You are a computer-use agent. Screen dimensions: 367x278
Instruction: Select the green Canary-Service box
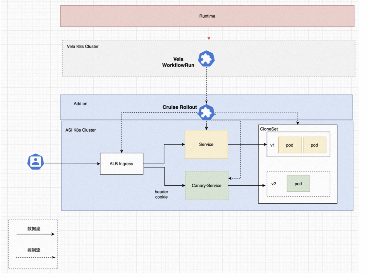[x=207, y=185]
